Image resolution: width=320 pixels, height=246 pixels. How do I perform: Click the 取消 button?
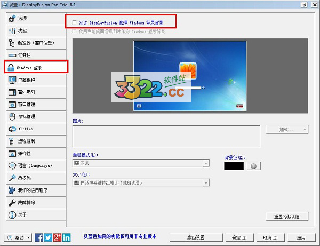tap(270, 237)
